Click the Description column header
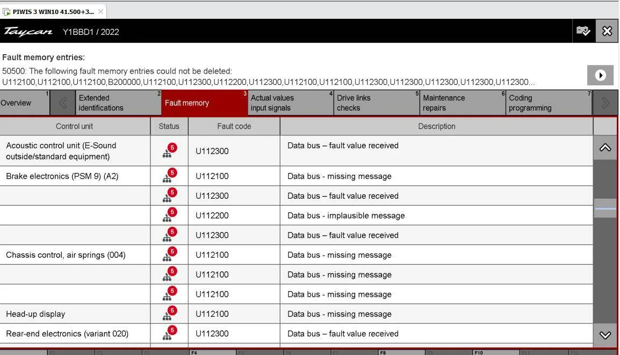620x355 pixels. pos(437,126)
